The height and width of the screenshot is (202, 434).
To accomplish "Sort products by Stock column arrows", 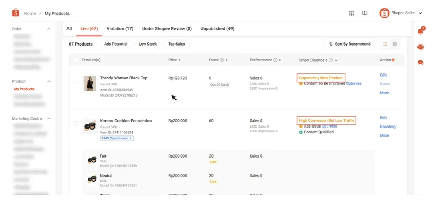I will click(x=226, y=60).
